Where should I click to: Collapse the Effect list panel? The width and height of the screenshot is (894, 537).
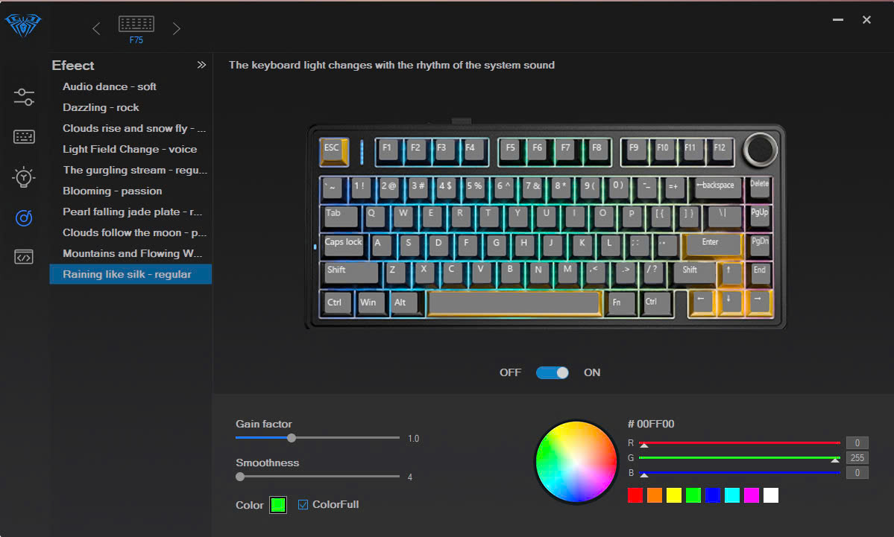pos(201,66)
